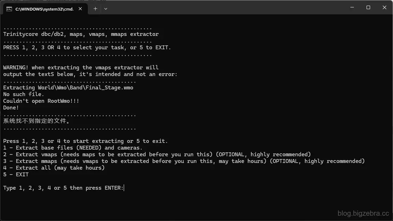Screen dimensions: 393x221
Task: Click the "3 - Extract mmaps" option line
Action: click(x=184, y=161)
